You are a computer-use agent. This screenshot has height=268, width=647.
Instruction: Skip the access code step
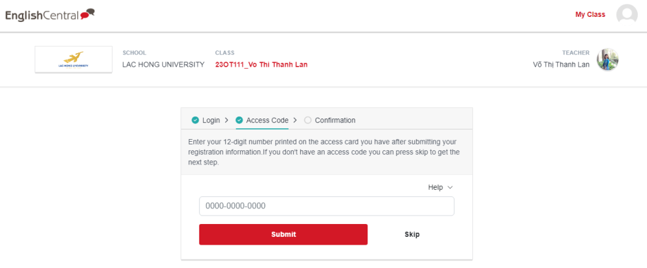click(411, 234)
